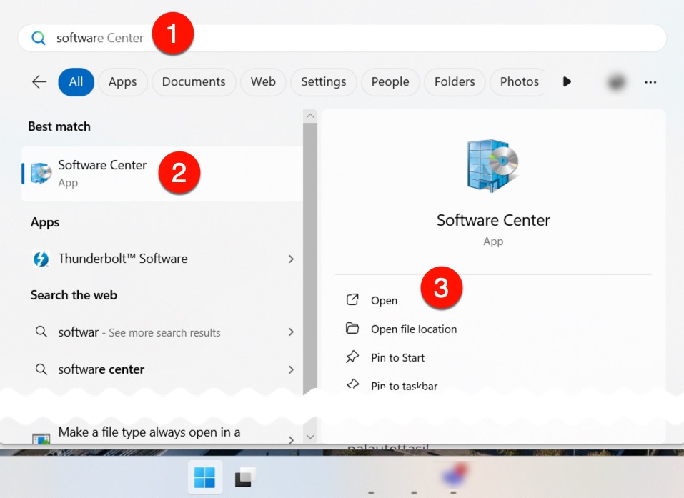Image resolution: width=684 pixels, height=498 pixels.
Task: Click the back arrow in search filters
Action: click(39, 81)
